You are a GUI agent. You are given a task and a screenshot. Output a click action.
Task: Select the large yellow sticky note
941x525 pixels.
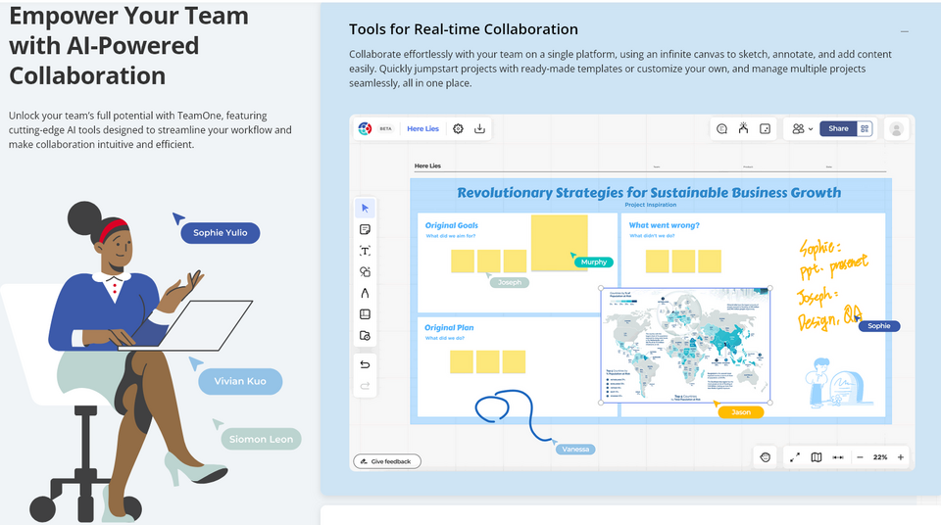(560, 242)
